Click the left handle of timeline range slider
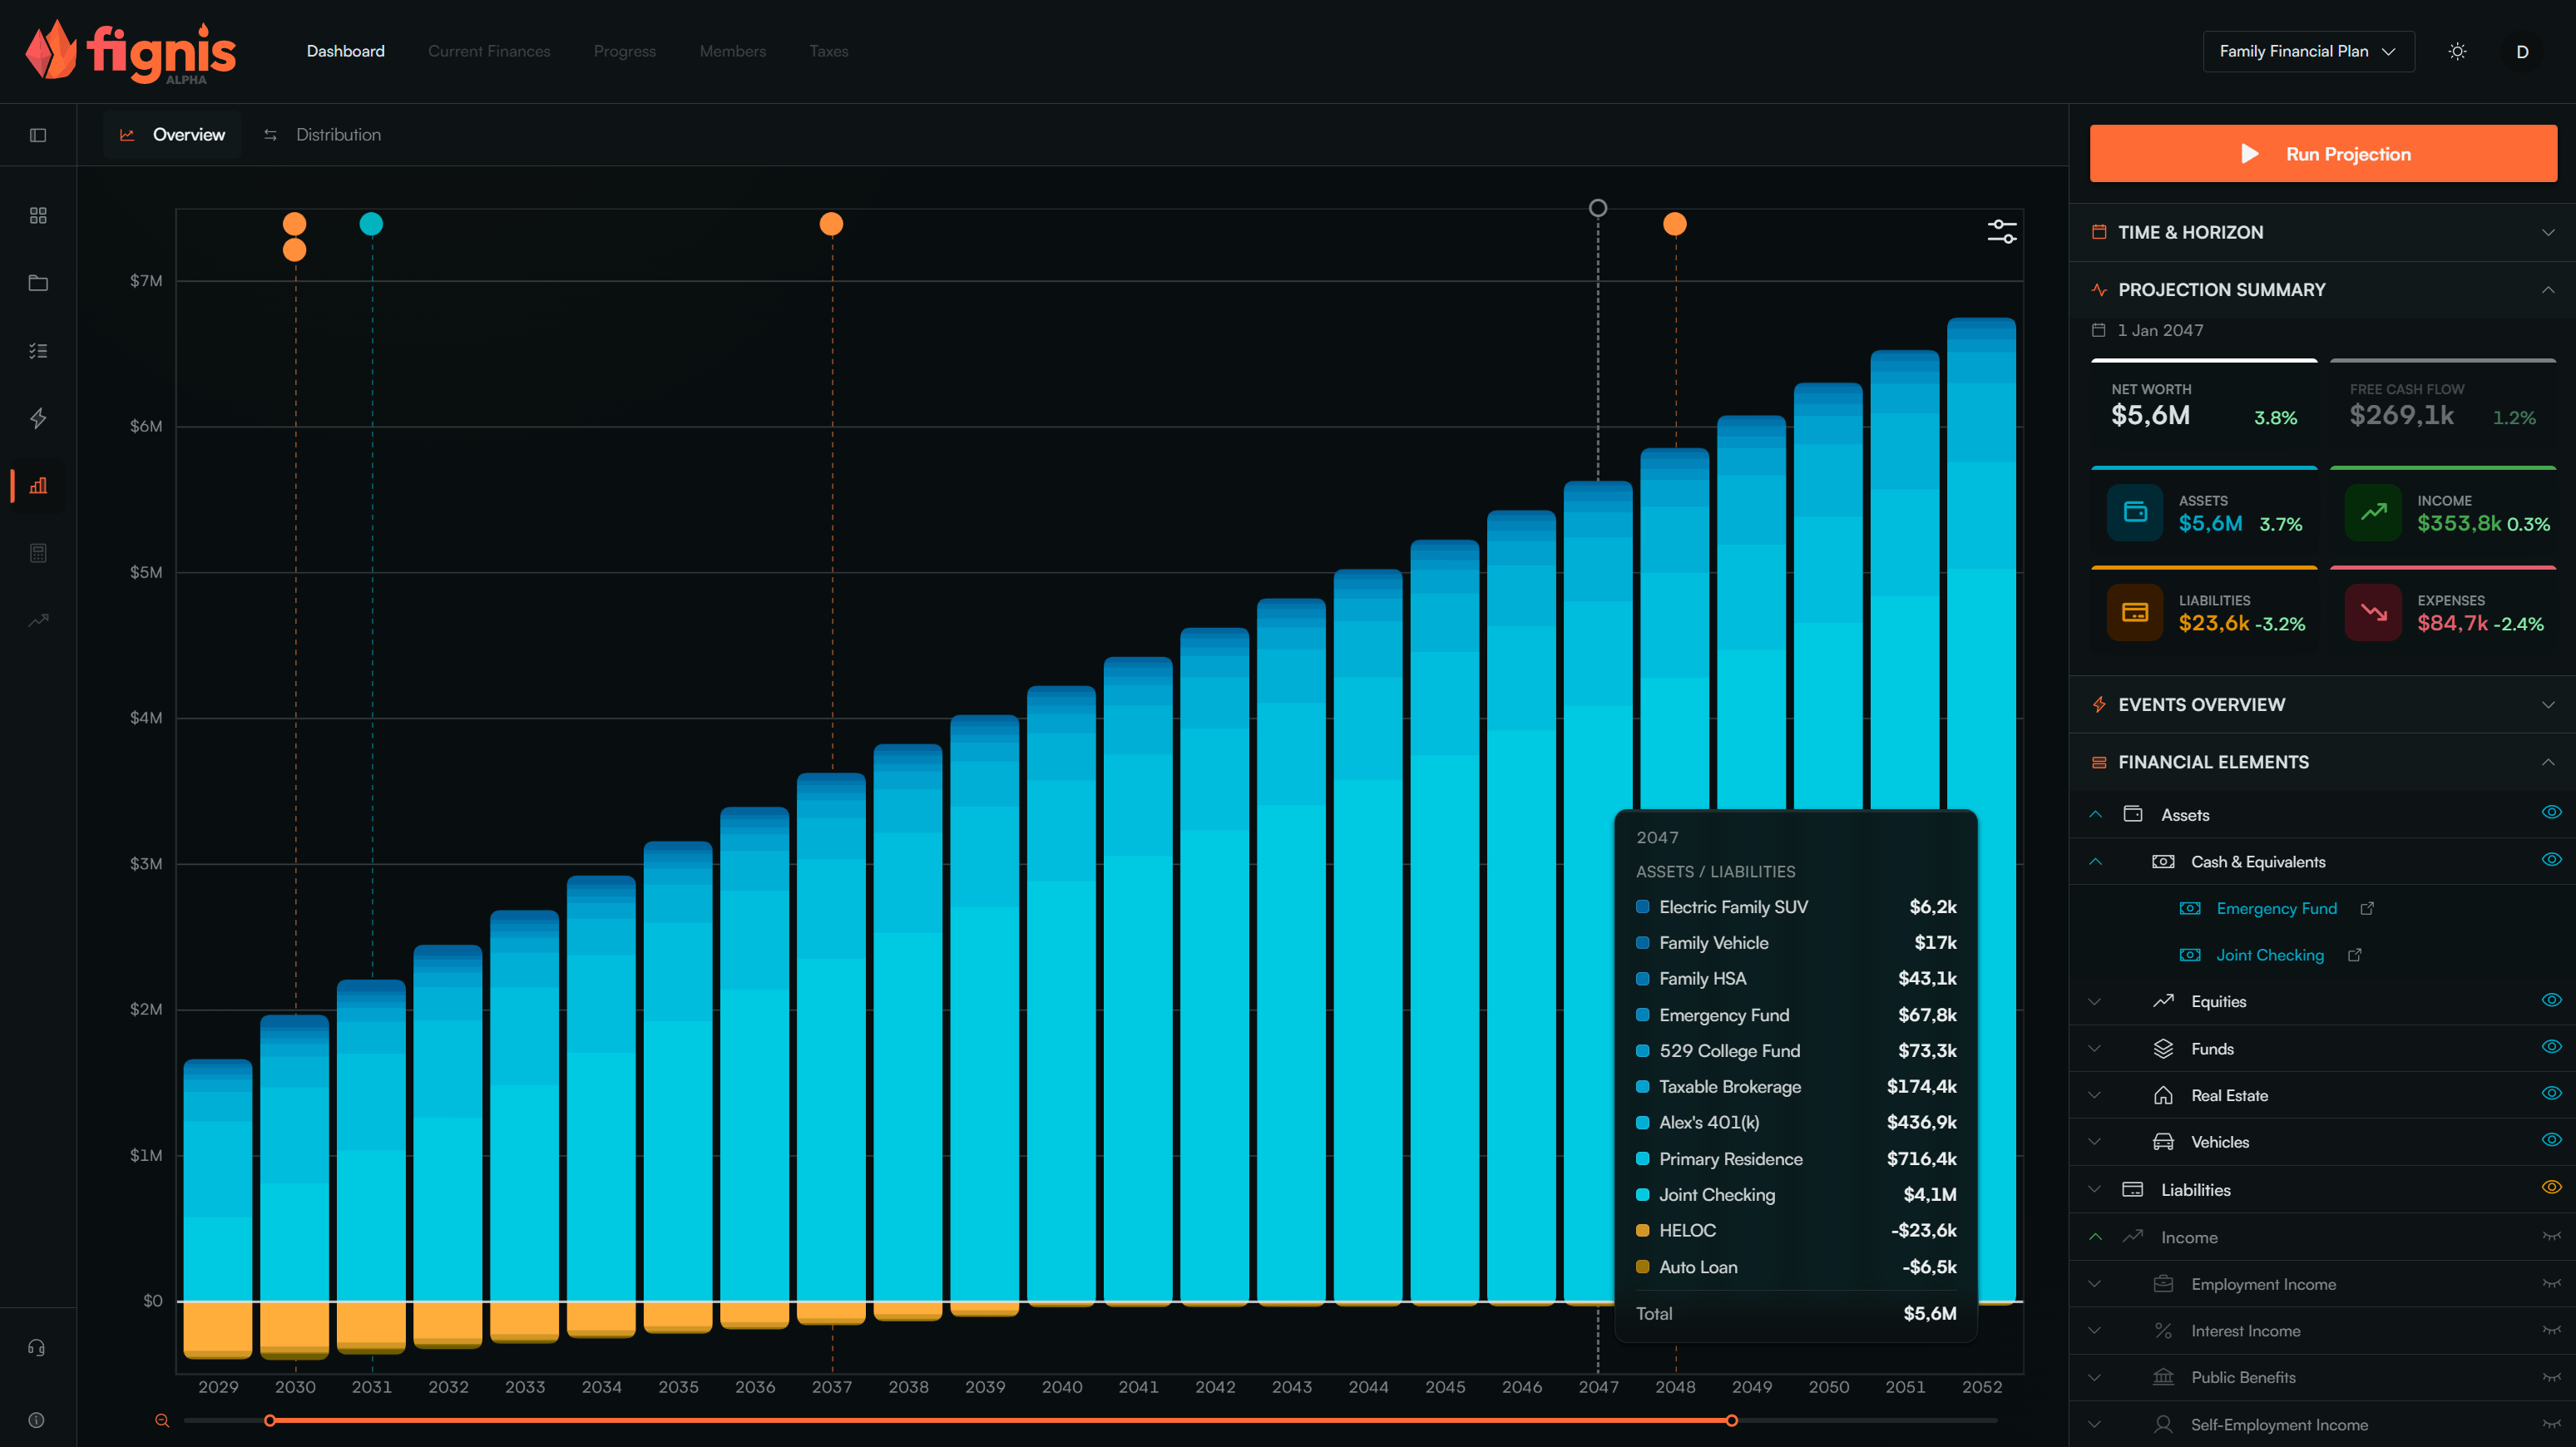2576x1447 pixels. pos(270,1420)
